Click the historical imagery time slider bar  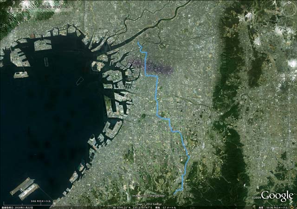[x=38, y=9]
